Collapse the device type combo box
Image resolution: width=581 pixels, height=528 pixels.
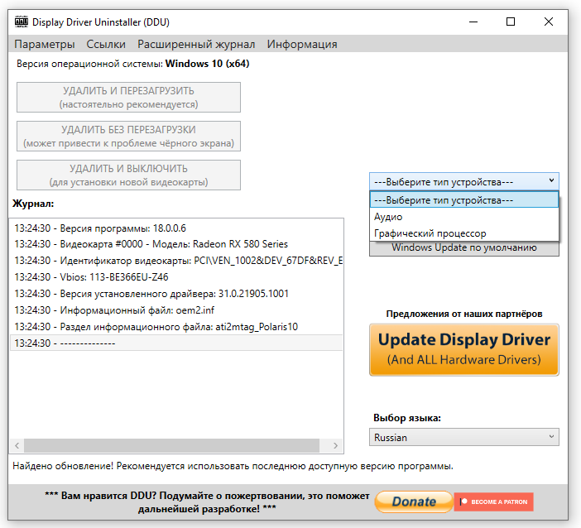coord(464,181)
